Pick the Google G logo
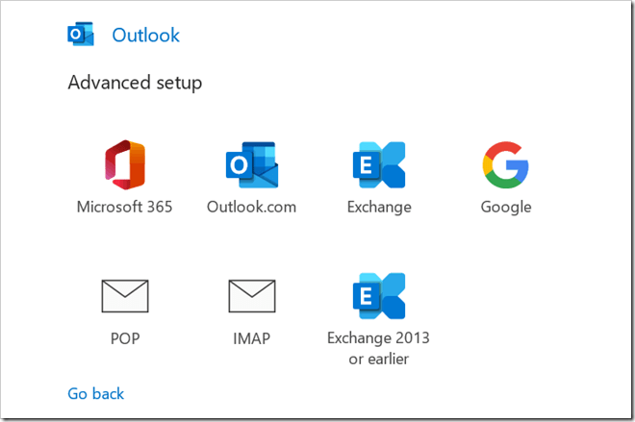Image resolution: width=635 pixels, height=422 pixels. (506, 164)
